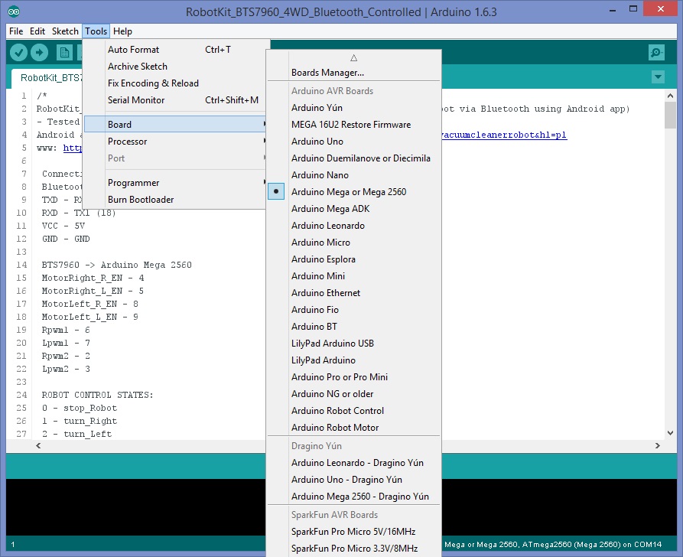Expand the Processor submenu
Viewport: 683px width, 557px height.
(174, 142)
